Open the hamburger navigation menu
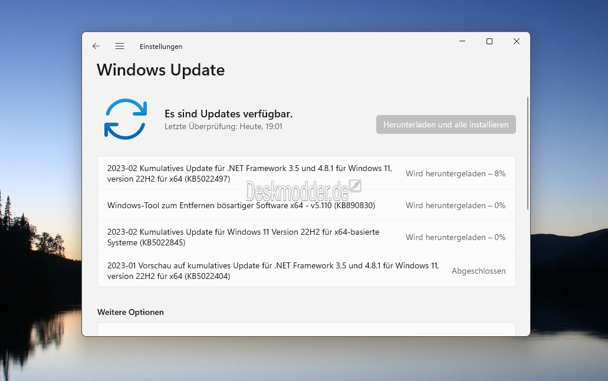This screenshot has height=381, width=608. coord(120,46)
